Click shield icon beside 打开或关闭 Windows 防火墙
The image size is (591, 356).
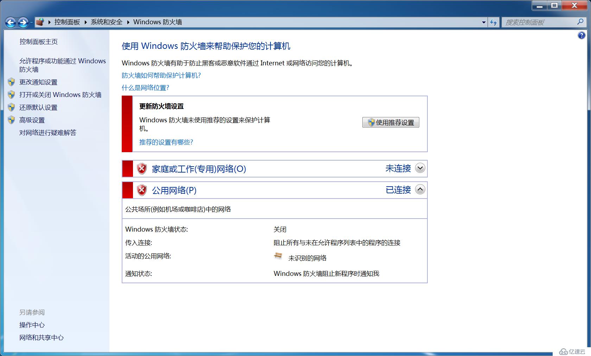pyautogui.click(x=11, y=95)
